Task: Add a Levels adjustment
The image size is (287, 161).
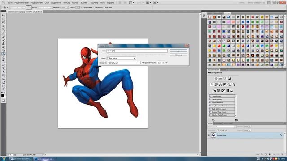Action: [221, 79]
